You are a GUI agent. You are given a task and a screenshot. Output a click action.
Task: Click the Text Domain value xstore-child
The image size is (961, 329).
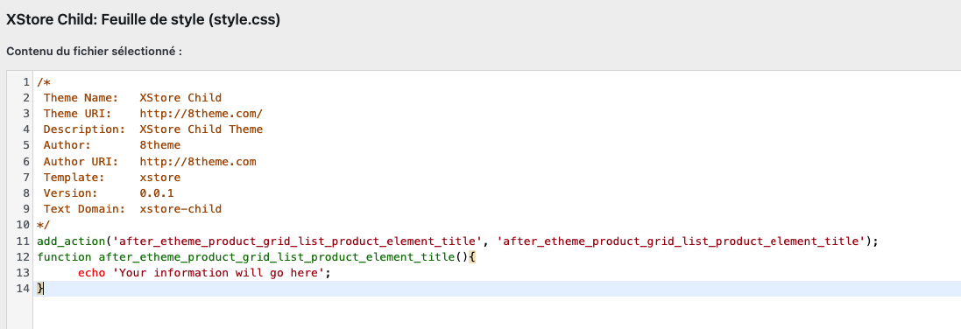[180, 209]
